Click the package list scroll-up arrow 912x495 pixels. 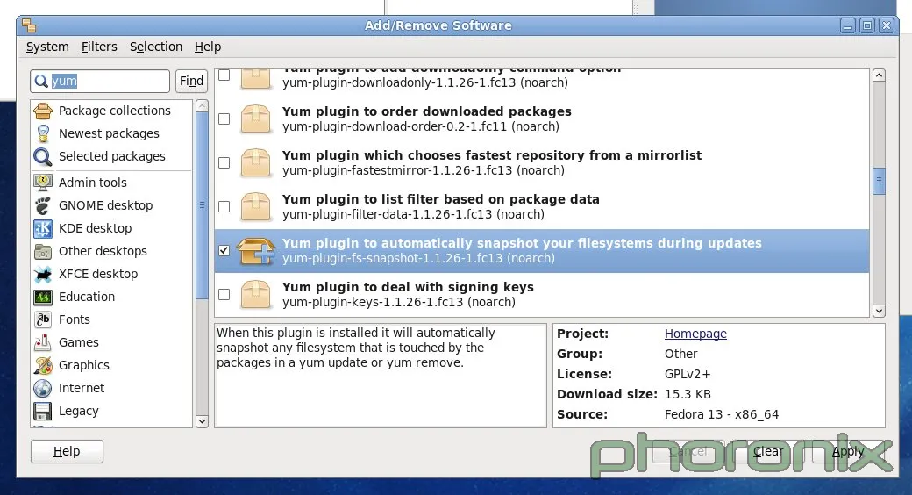(879, 75)
